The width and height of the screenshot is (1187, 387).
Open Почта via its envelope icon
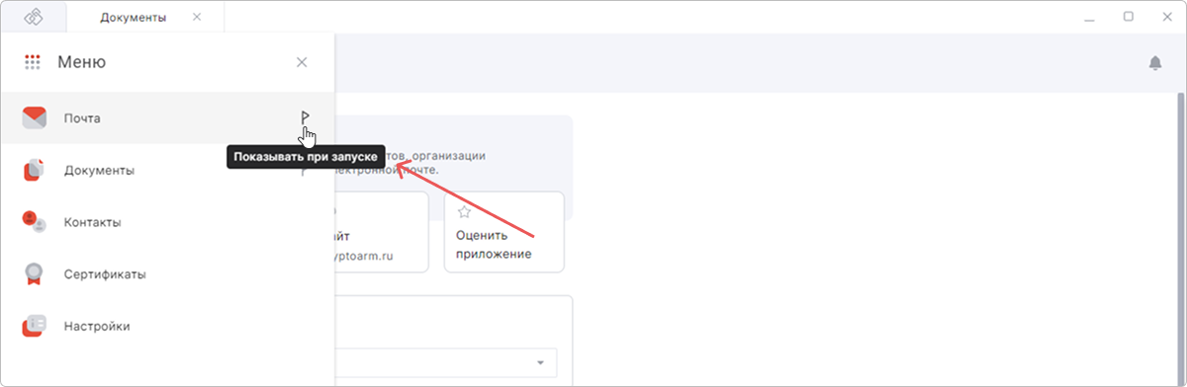point(35,118)
